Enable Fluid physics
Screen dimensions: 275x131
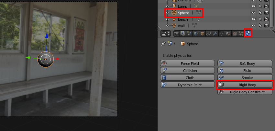tap(245, 70)
